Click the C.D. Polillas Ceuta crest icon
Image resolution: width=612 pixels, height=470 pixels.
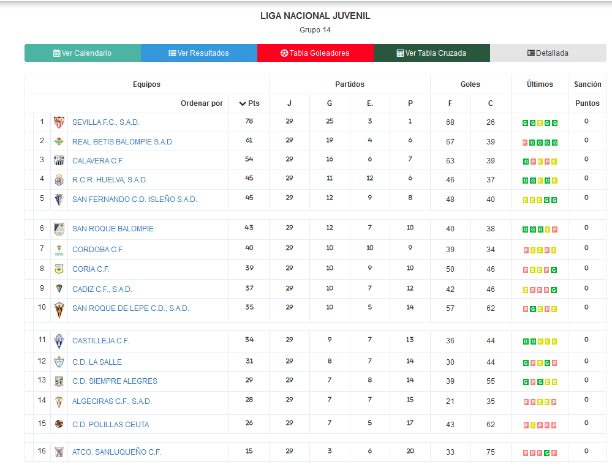59,424
